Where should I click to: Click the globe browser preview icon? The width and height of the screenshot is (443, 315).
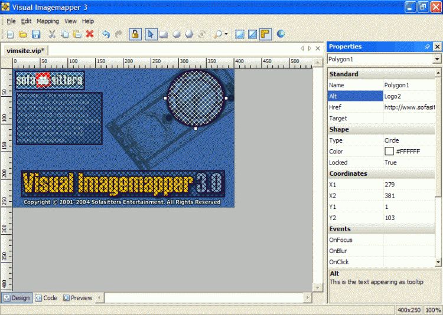(281, 34)
